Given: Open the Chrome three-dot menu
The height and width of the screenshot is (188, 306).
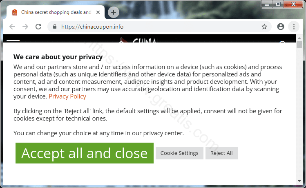Looking at the screenshot, I should tap(294, 27).
